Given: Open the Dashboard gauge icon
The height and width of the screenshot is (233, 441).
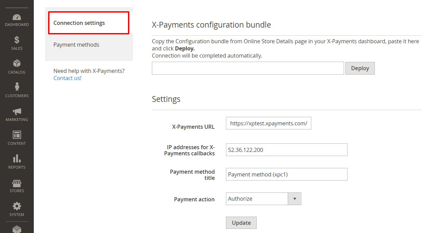Looking at the screenshot, I should pyautogui.click(x=17, y=17).
